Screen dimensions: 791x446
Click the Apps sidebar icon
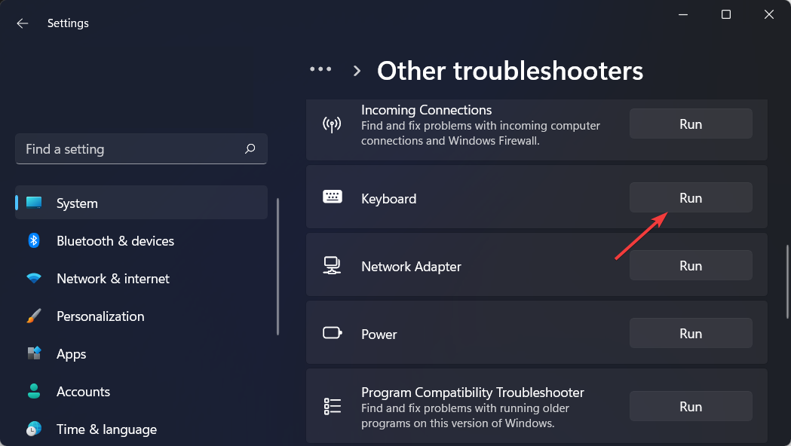(34, 353)
